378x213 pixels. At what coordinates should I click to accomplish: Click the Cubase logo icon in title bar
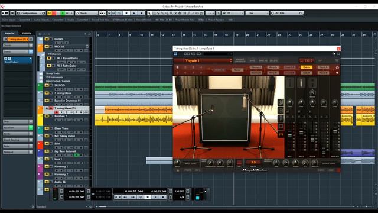point(2,7)
